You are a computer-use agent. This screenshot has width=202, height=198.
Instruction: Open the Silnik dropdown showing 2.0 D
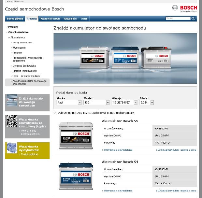tap(147, 103)
